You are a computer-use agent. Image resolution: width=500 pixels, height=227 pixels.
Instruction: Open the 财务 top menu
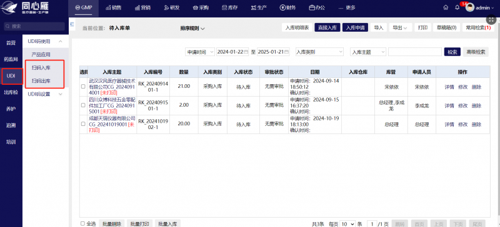(x=287, y=8)
